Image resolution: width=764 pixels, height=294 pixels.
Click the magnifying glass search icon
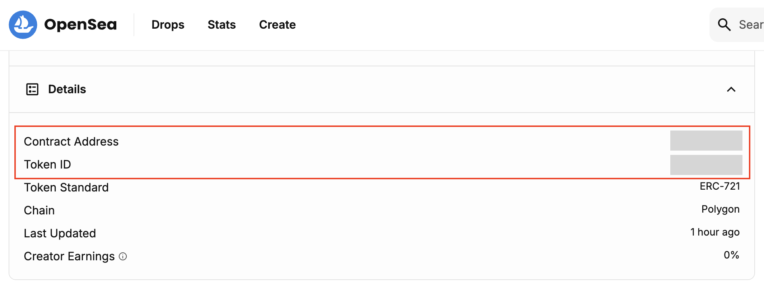(724, 25)
